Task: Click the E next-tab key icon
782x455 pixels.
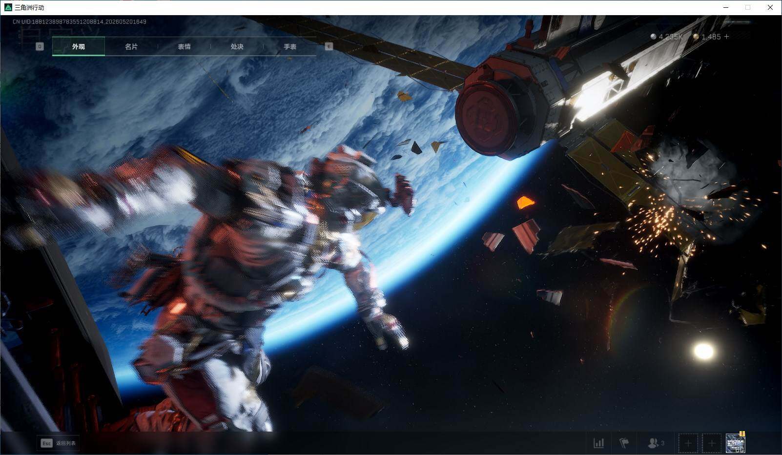Action: point(329,46)
